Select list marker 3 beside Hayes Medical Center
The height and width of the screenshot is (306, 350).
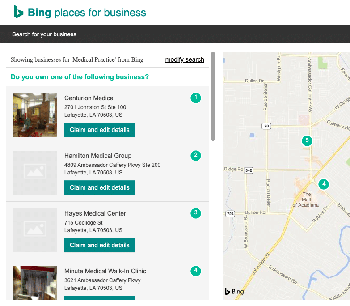196,213
